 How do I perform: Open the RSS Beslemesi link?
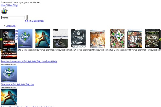point(36,21)
